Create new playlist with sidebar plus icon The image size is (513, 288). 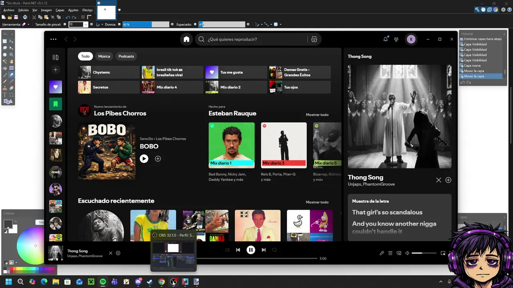(x=56, y=70)
